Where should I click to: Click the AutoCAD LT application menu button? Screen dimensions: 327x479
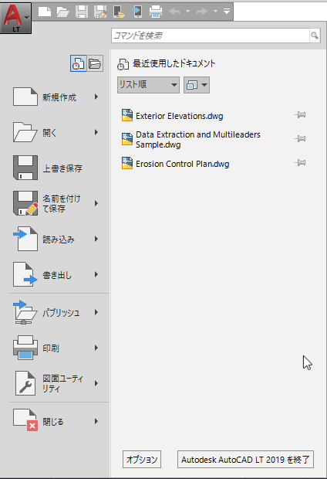coord(15,18)
